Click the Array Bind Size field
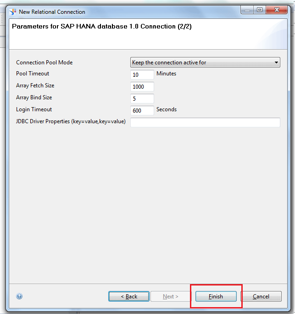The image size is (295, 314). tap(142, 98)
